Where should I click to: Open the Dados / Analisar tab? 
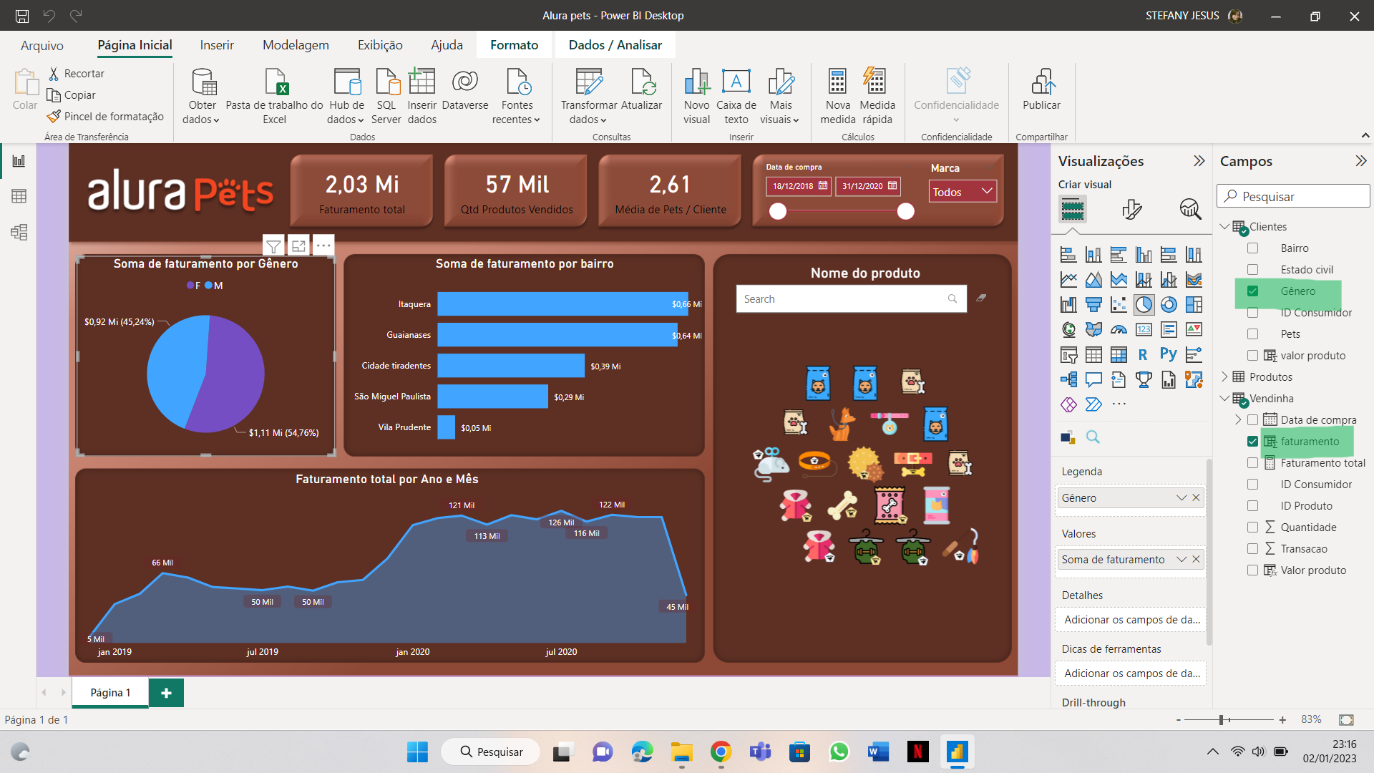(x=615, y=45)
